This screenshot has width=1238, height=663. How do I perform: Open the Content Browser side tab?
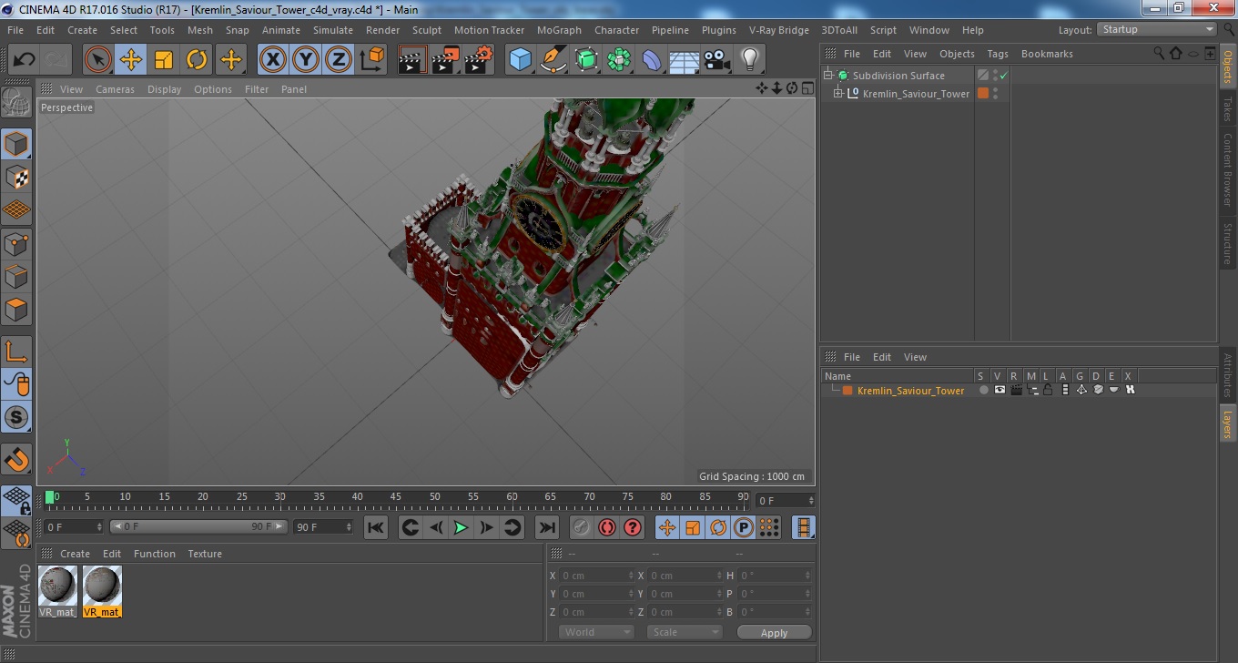[1228, 169]
